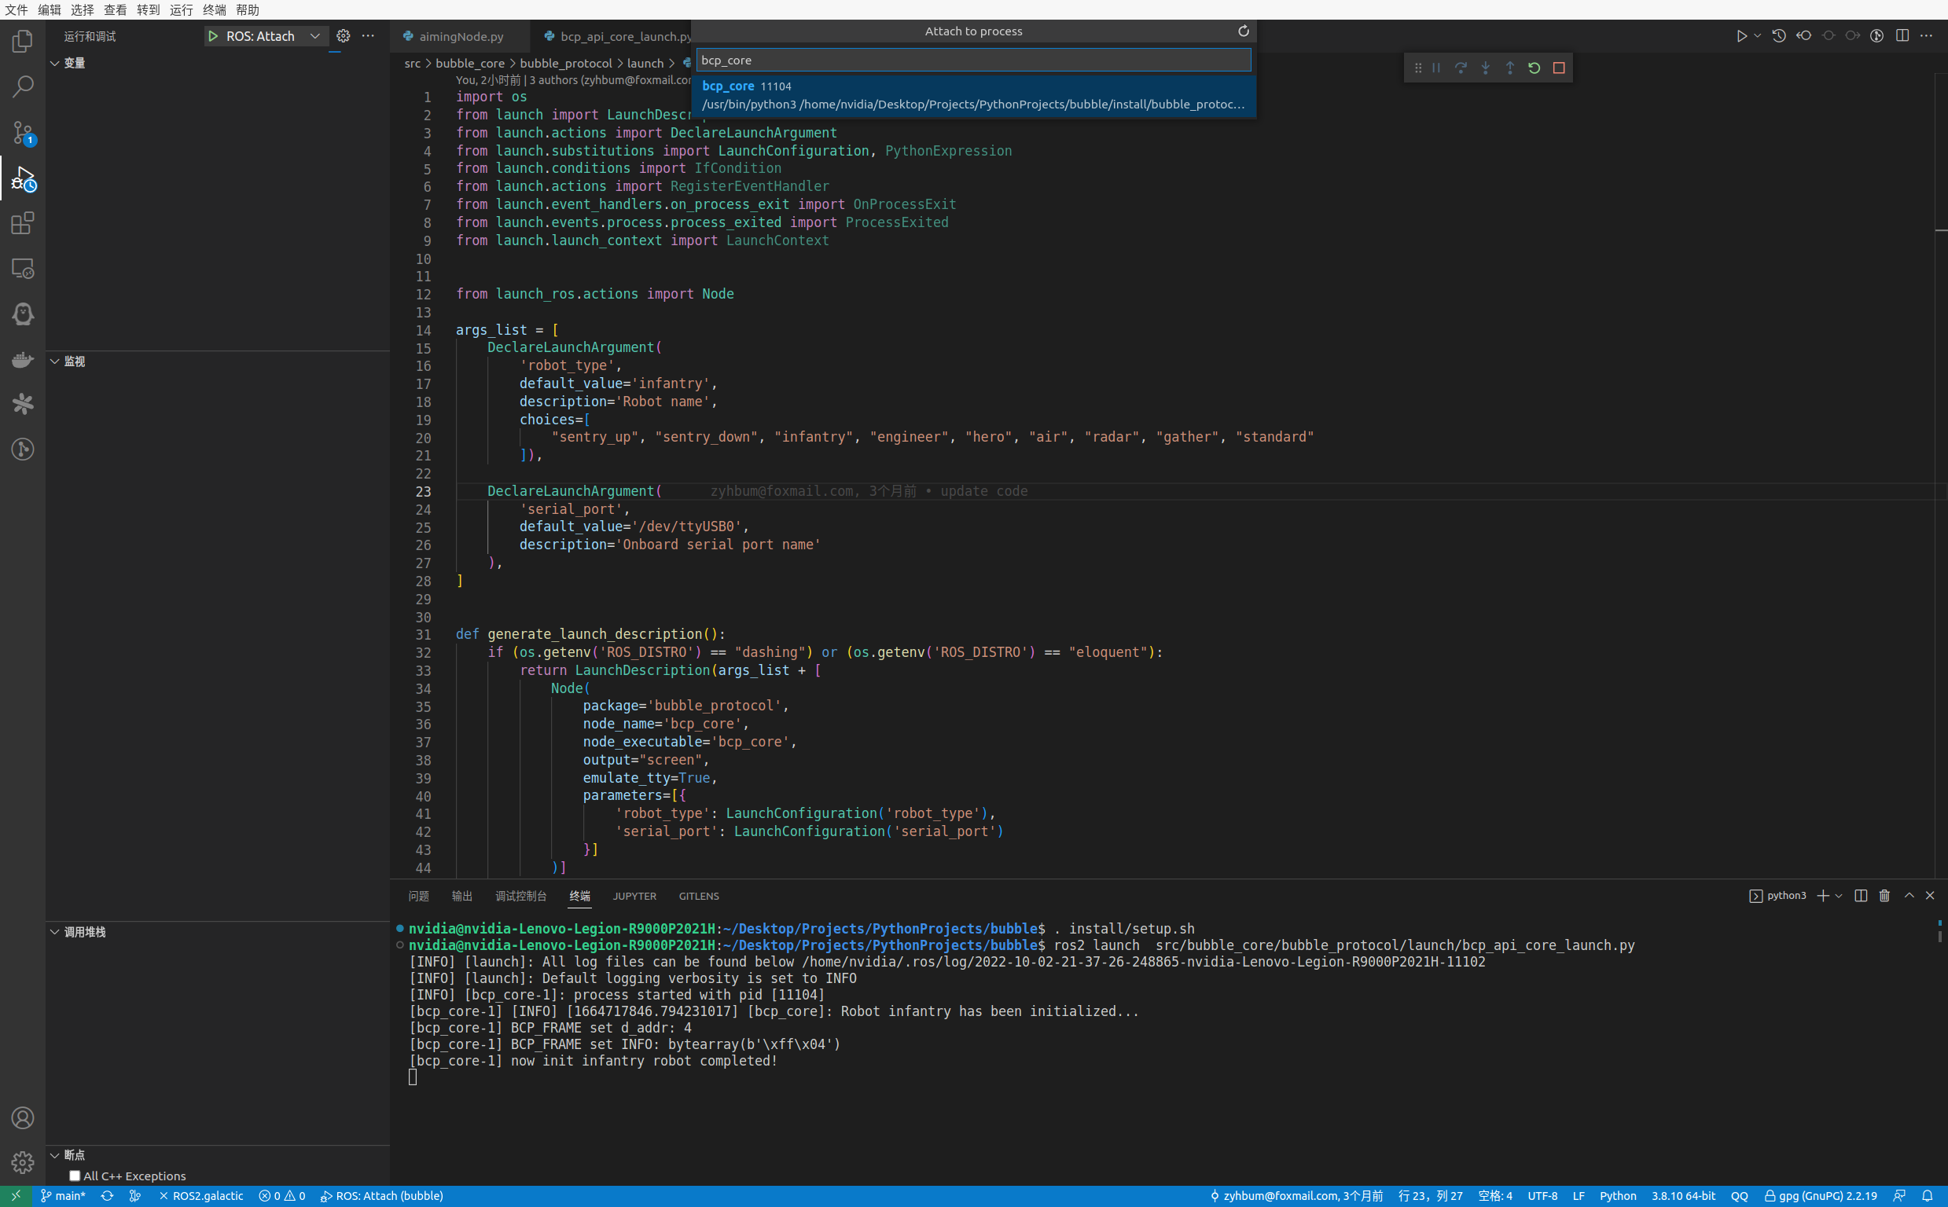Collapse the 监视 (Watch) section
The width and height of the screenshot is (1948, 1207).
[55, 361]
